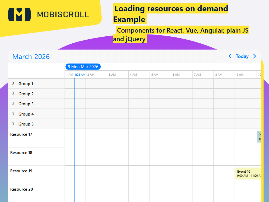Screen dimensions: 269x202
Task: Select the Resource 20 row label
Action: tap(22, 189)
